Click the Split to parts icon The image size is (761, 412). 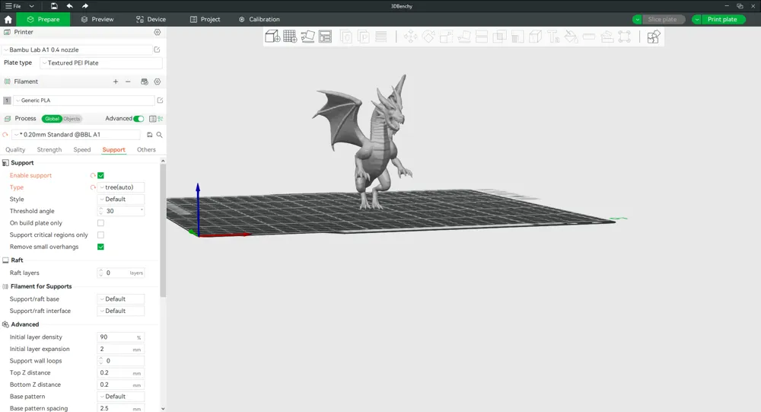coord(364,37)
